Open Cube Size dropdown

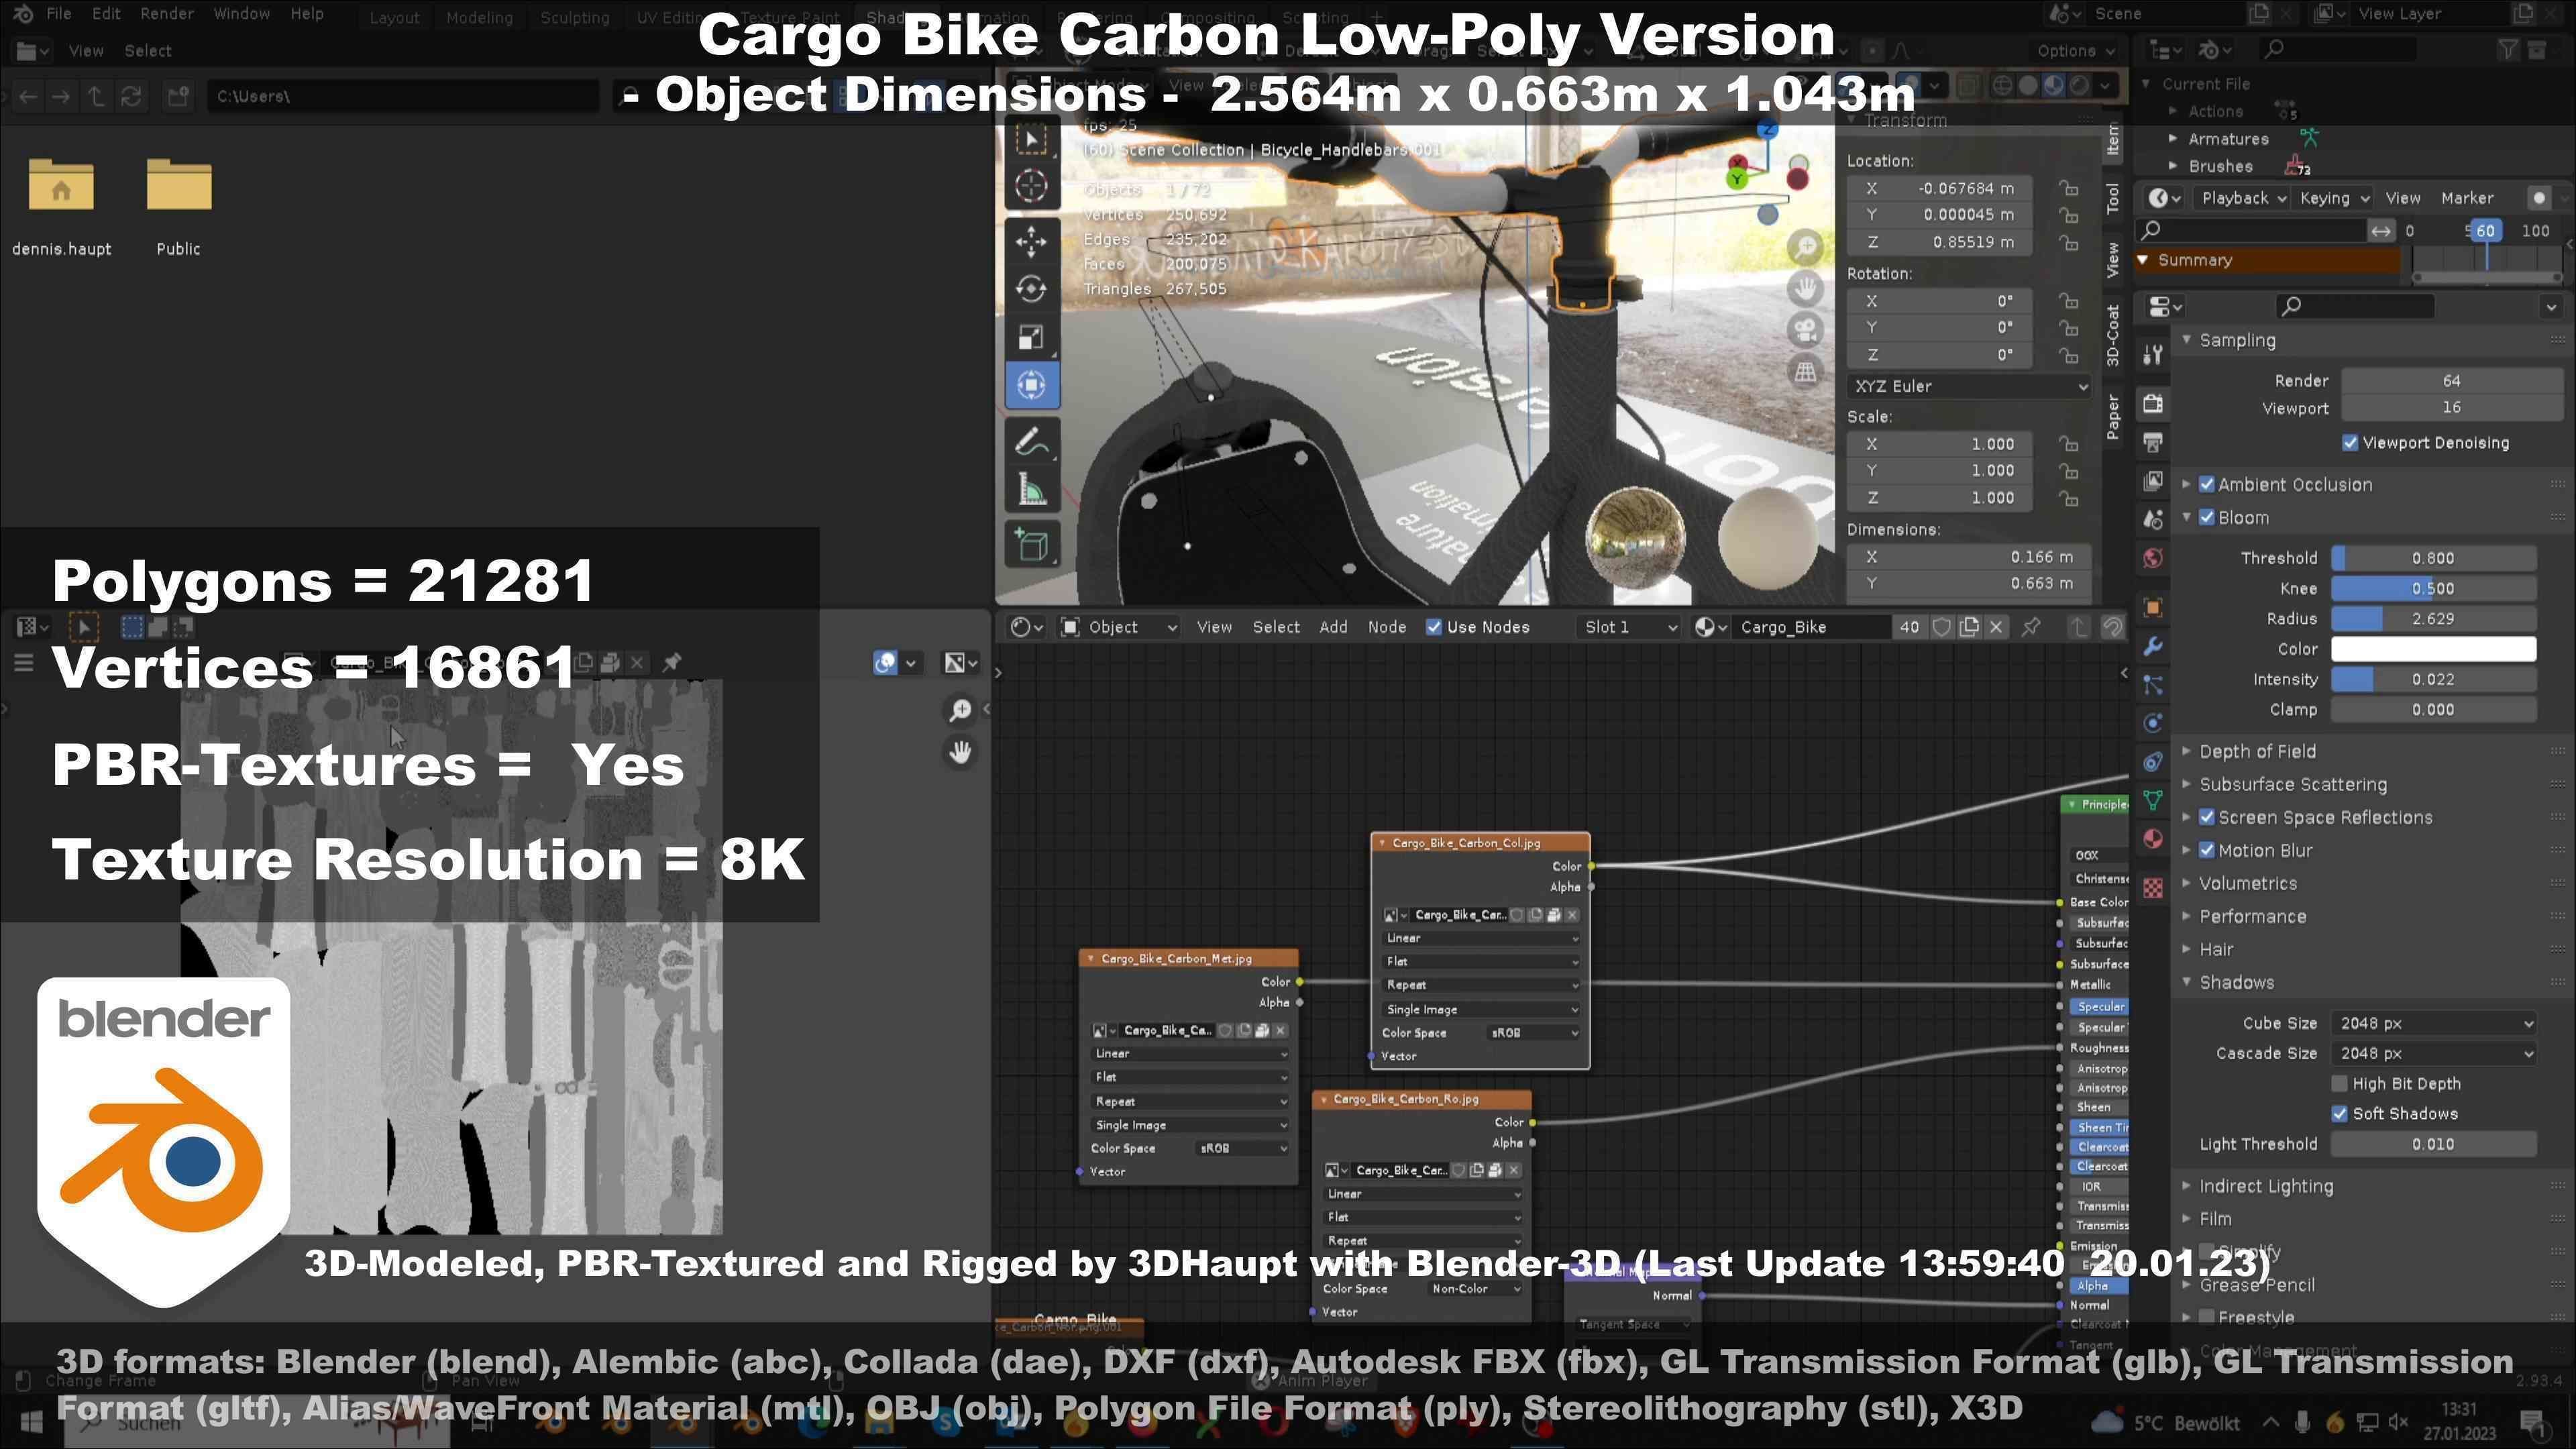click(2433, 1024)
